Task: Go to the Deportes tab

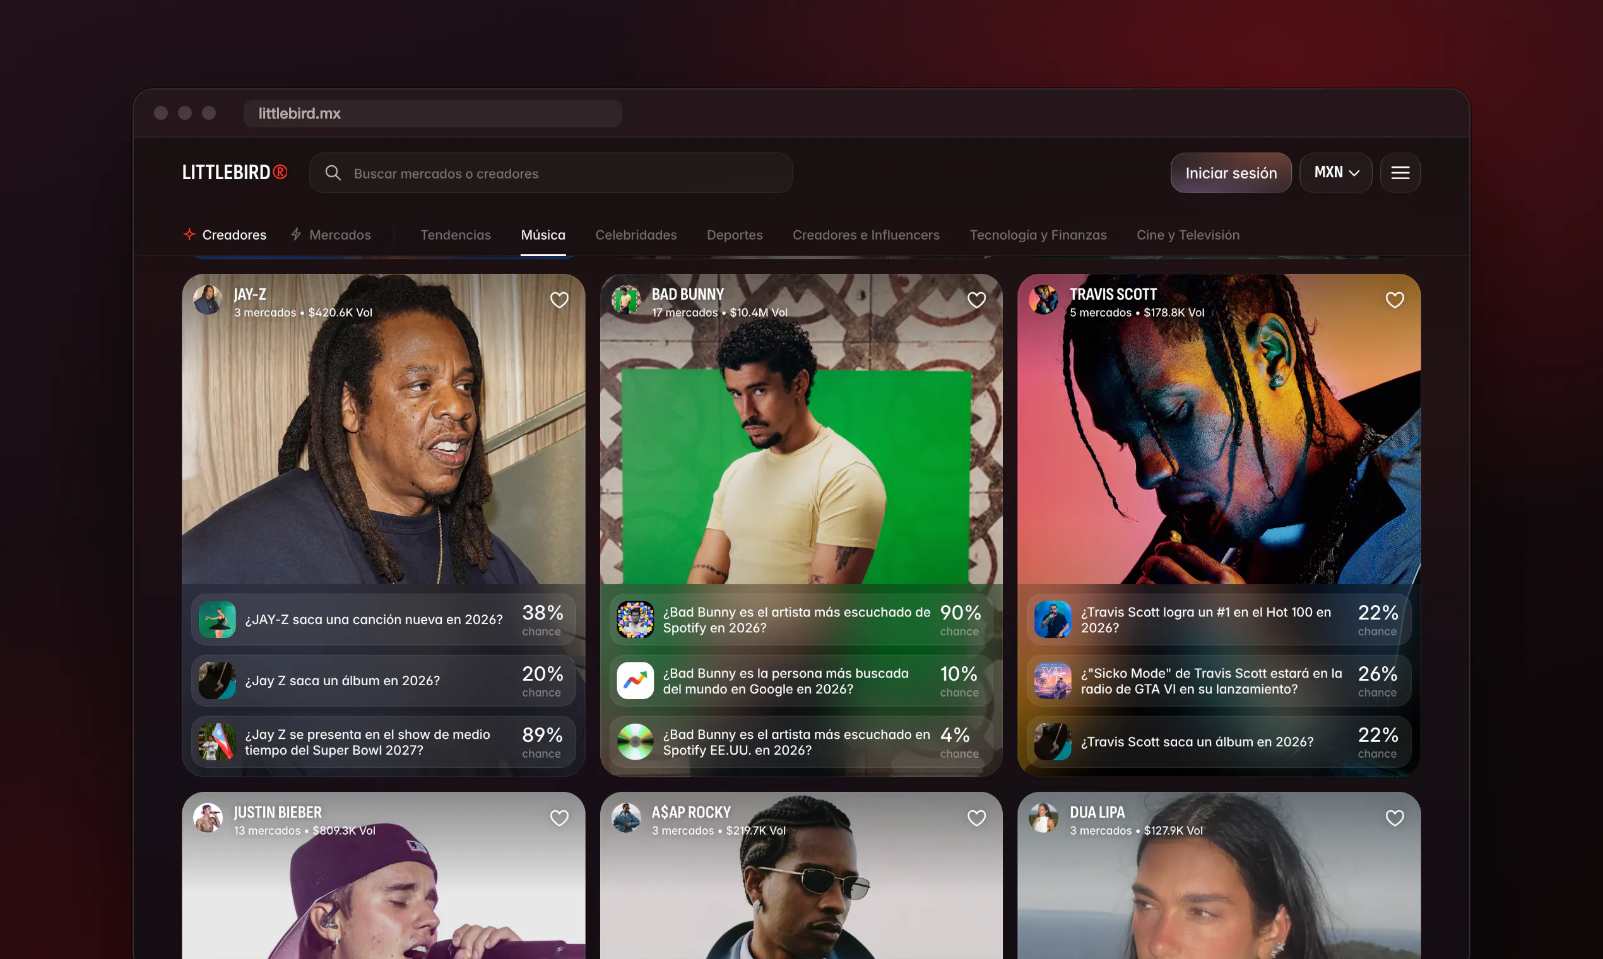Action: pos(735,235)
